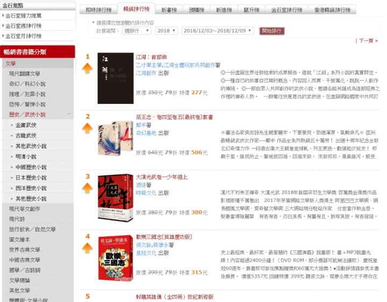
Task: Open the 即時排行榜 tab
Action: coord(98,10)
